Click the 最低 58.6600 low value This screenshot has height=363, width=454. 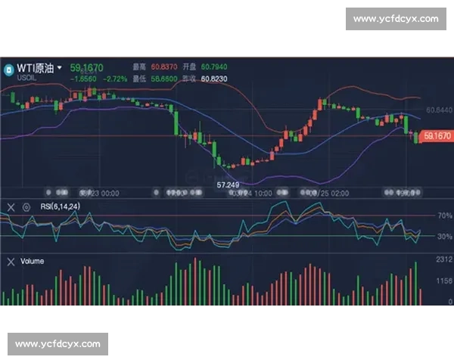(x=166, y=78)
